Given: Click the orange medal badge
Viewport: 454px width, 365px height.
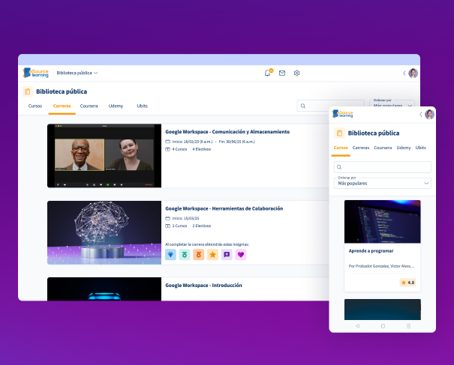Looking at the screenshot, I should click(x=199, y=255).
